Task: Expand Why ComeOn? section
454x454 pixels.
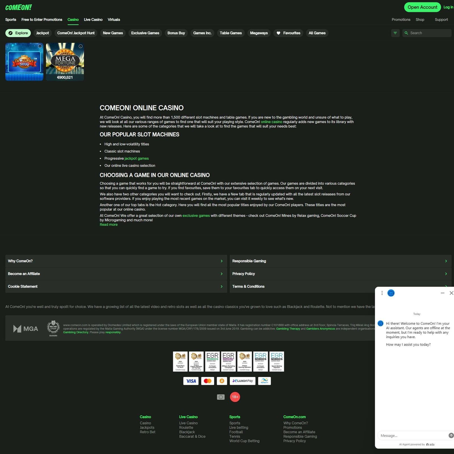Action: (116, 261)
